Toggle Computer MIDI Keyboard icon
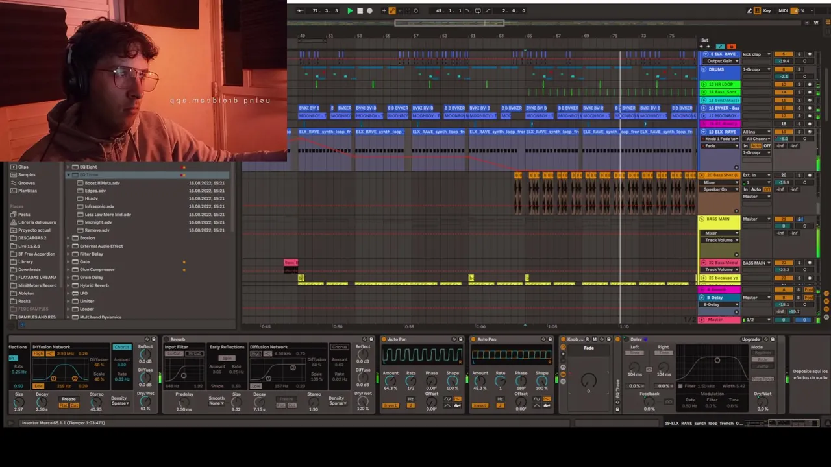Screen dimensions: 831x467 point(758,10)
